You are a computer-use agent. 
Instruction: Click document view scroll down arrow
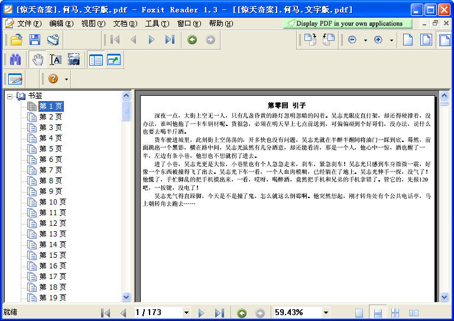(445, 297)
